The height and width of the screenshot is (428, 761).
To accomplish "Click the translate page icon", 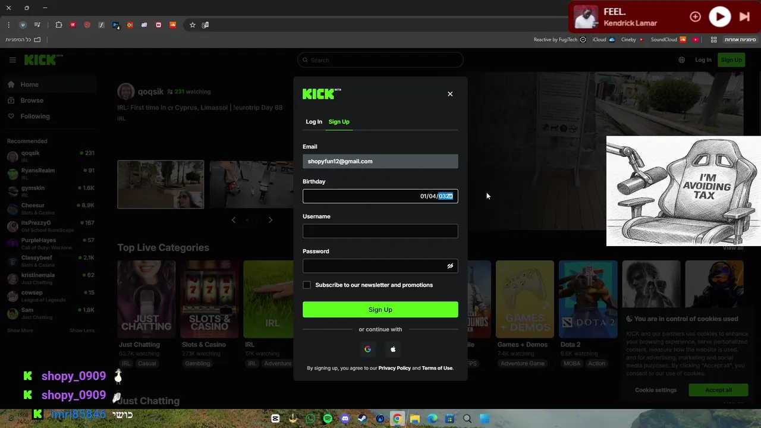I will click(x=205, y=25).
